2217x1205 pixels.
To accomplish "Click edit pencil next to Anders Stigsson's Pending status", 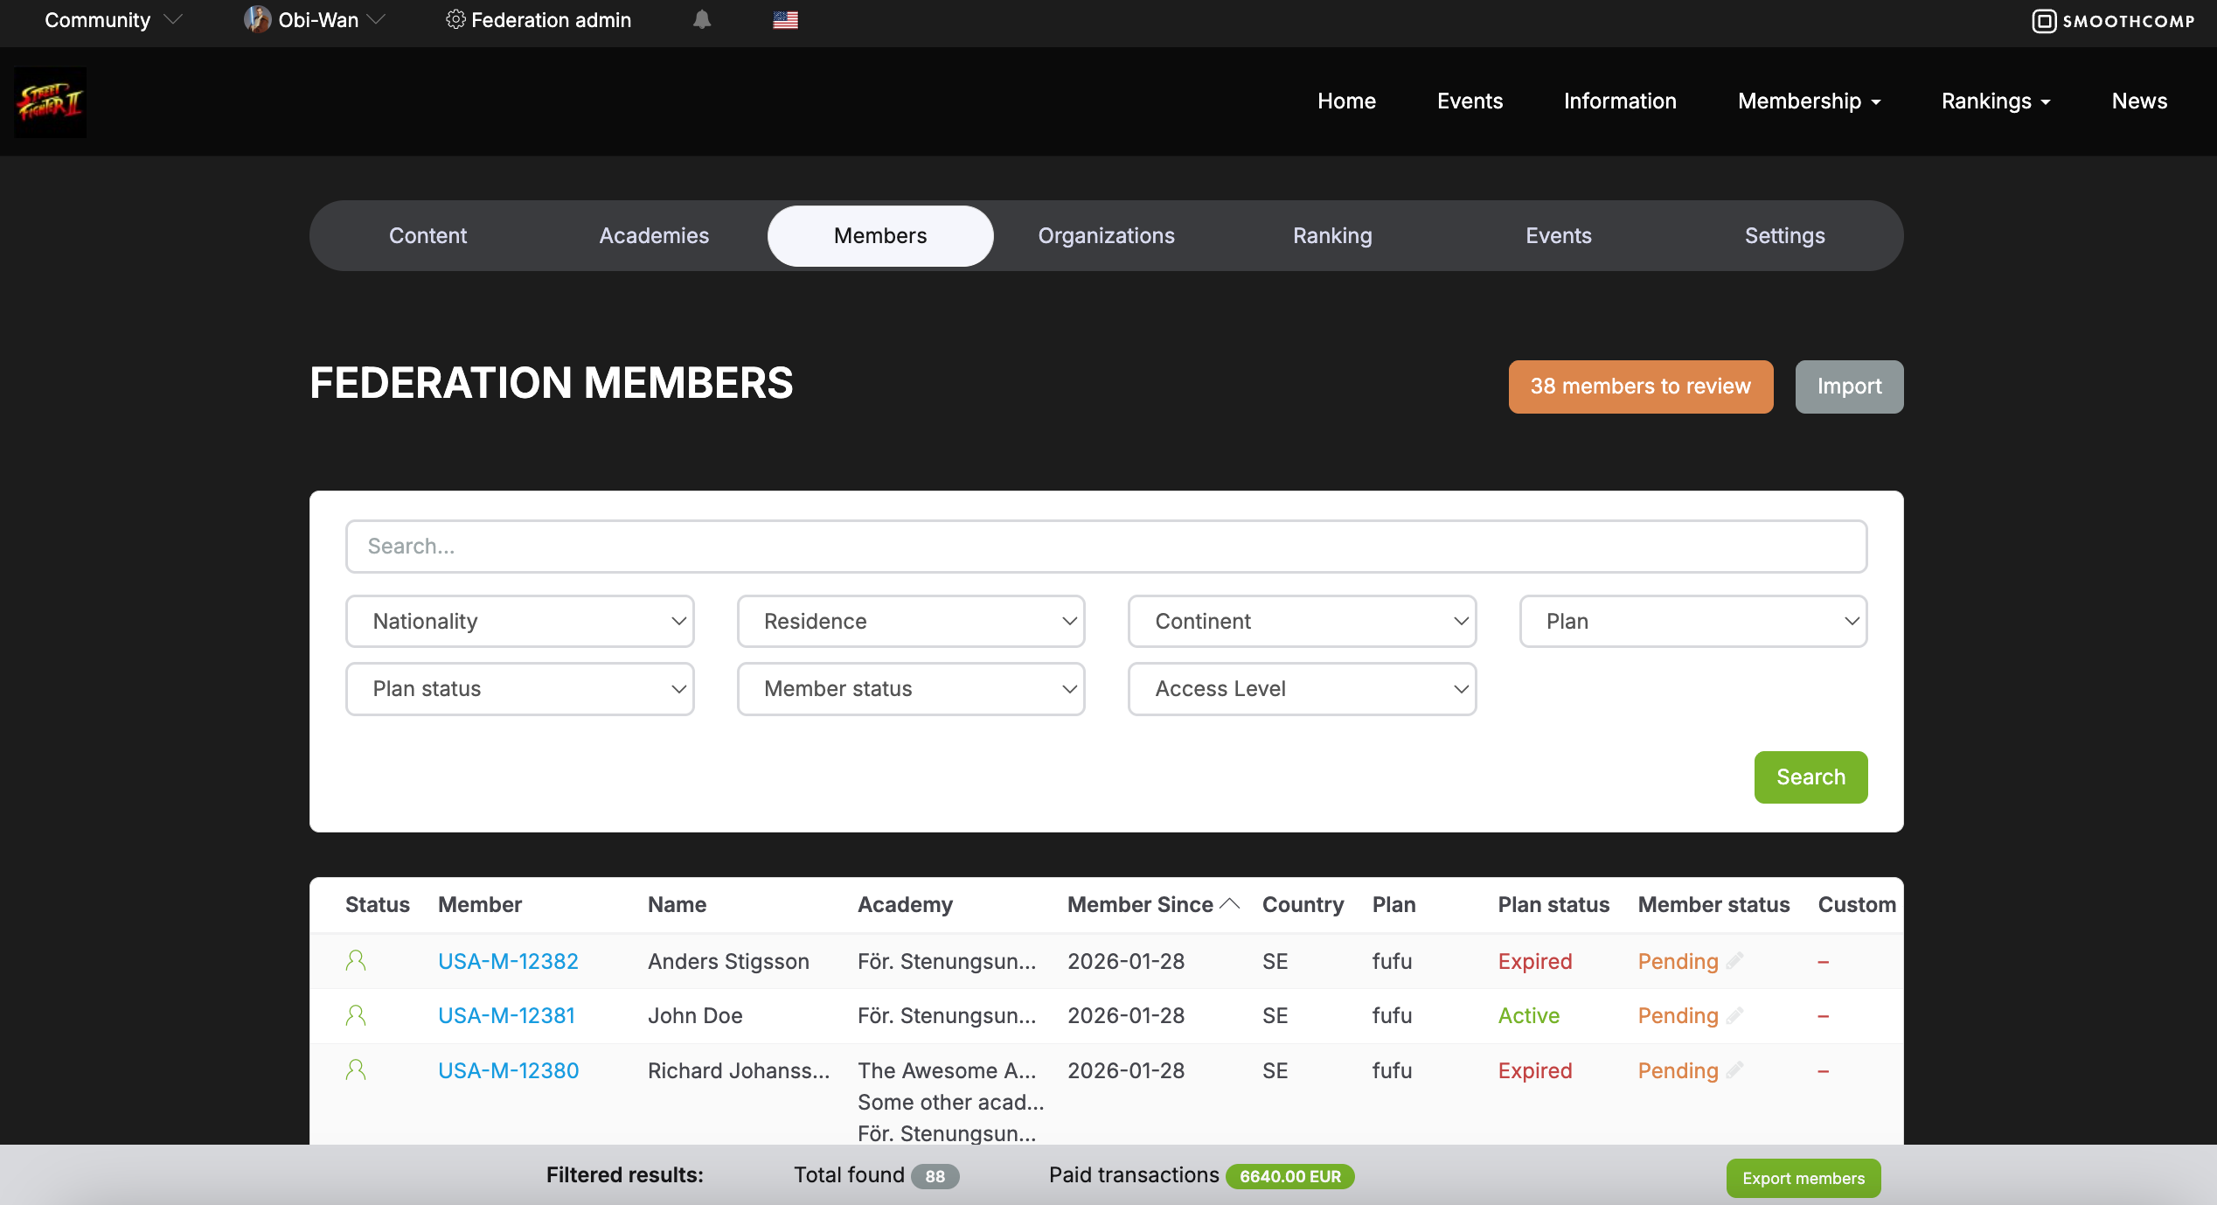I will [1735, 960].
